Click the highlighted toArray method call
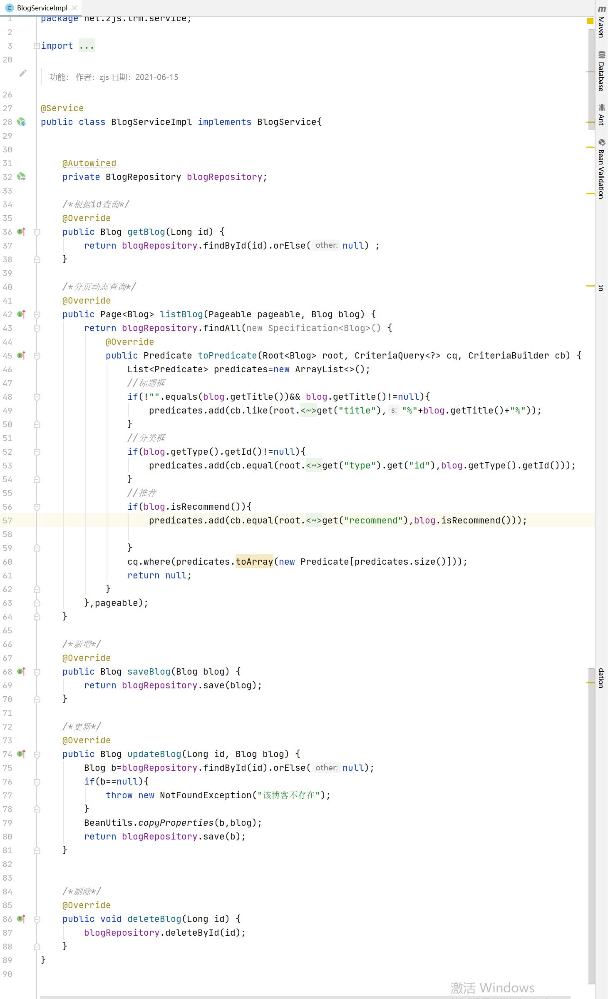 point(254,562)
